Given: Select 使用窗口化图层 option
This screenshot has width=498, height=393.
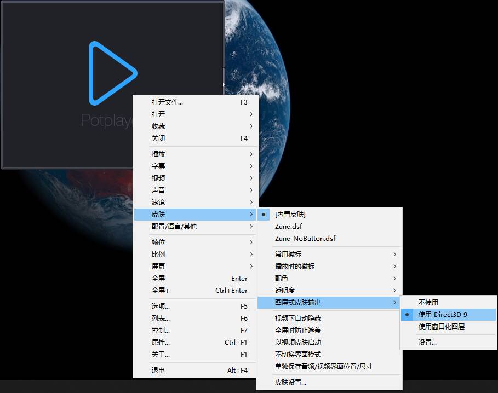Looking at the screenshot, I should click(442, 327).
